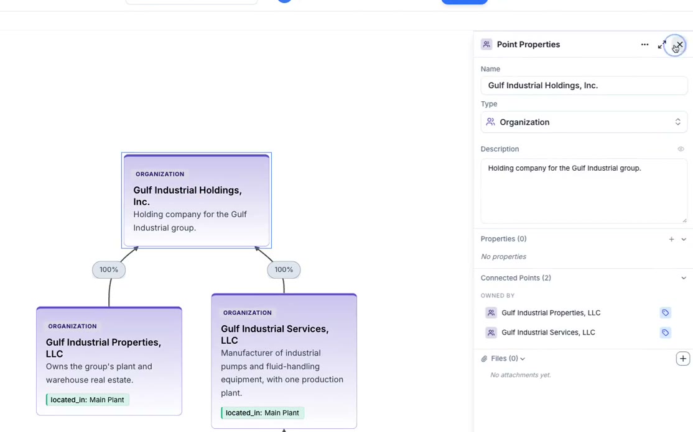693x432 pixels.
Task: Add a file attachment with the plus button
Action: (683, 359)
